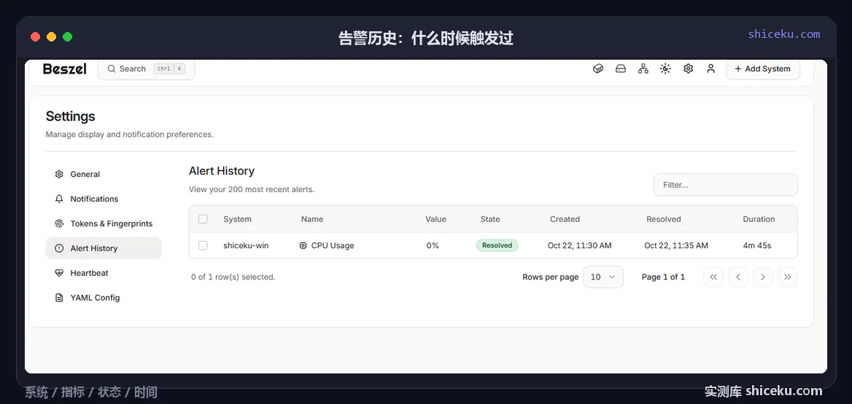
Task: Go to the first page of alerts
Action: 713,277
